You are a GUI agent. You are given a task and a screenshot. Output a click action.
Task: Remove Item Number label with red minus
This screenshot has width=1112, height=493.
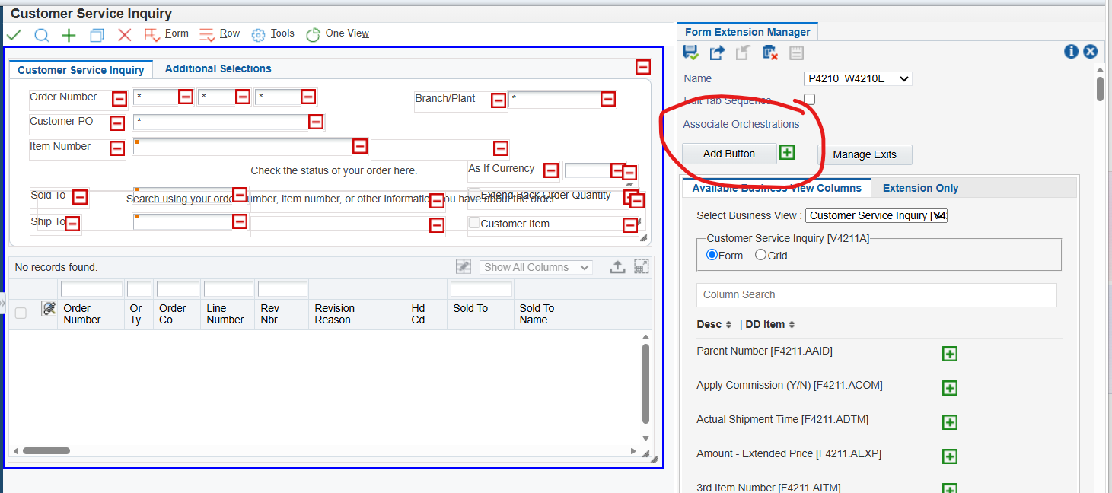coord(117,148)
